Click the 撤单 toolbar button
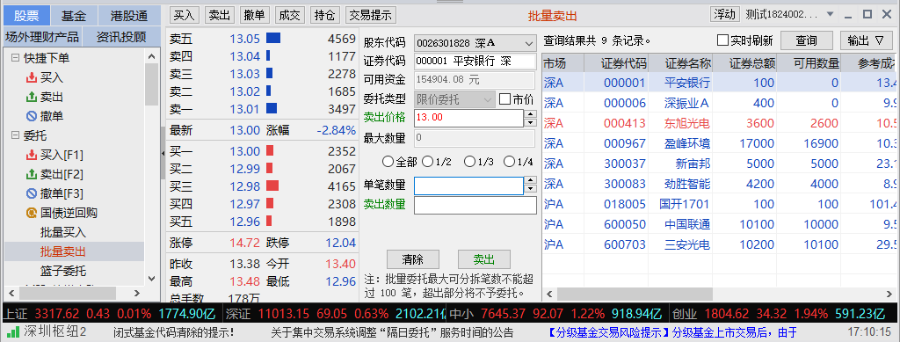The width and height of the screenshot is (900, 342). coord(254,16)
